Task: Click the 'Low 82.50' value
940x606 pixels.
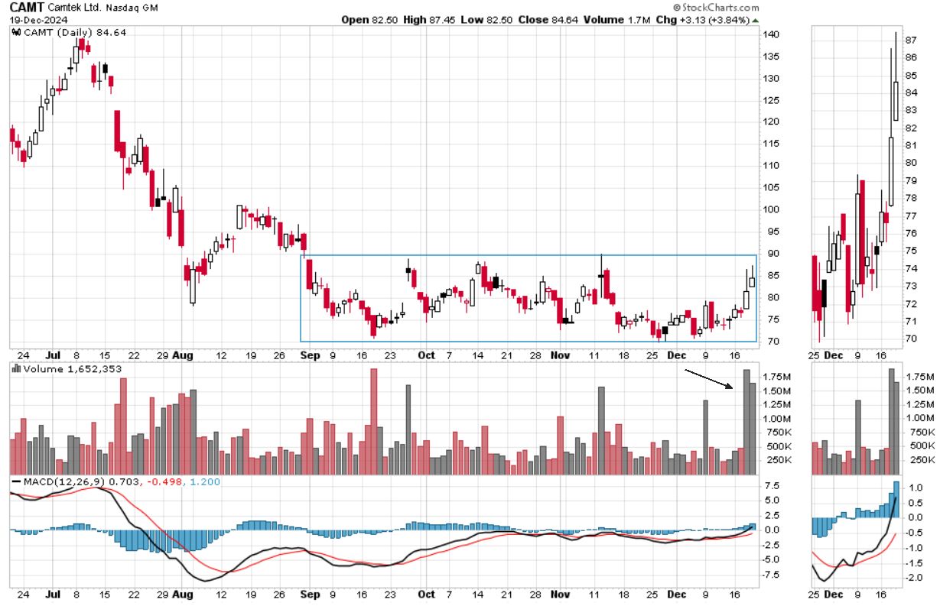Action: (x=486, y=20)
